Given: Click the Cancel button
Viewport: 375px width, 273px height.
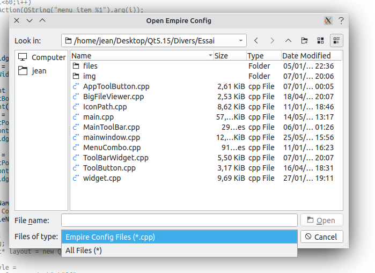Looking at the screenshot, I should point(322,237).
